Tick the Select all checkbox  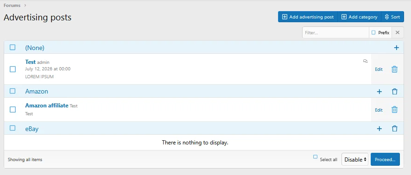point(316,157)
